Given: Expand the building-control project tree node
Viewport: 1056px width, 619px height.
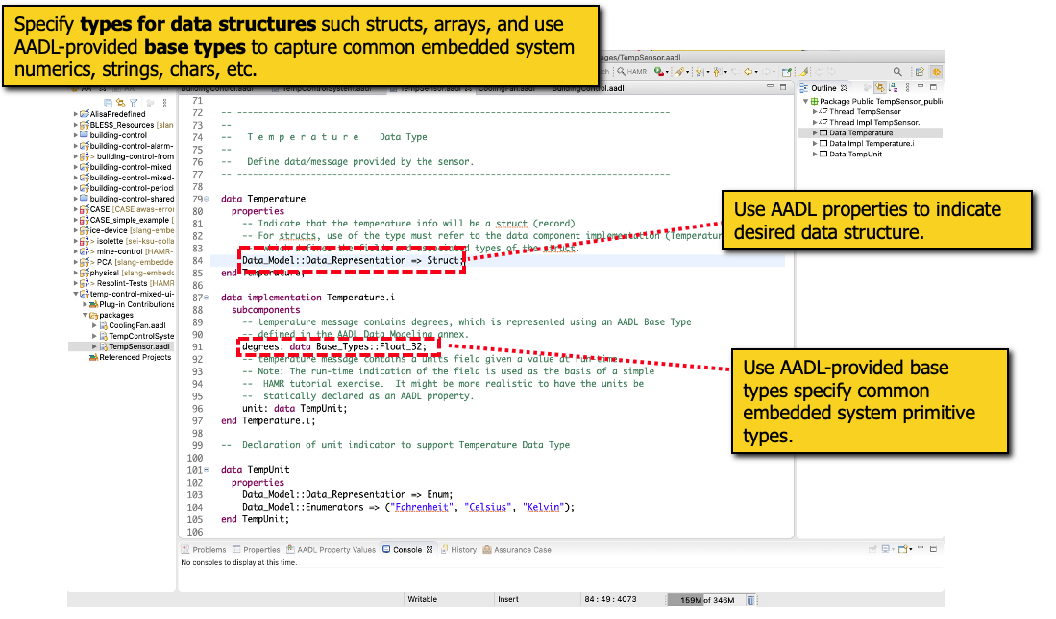Looking at the screenshot, I should coord(76,135).
